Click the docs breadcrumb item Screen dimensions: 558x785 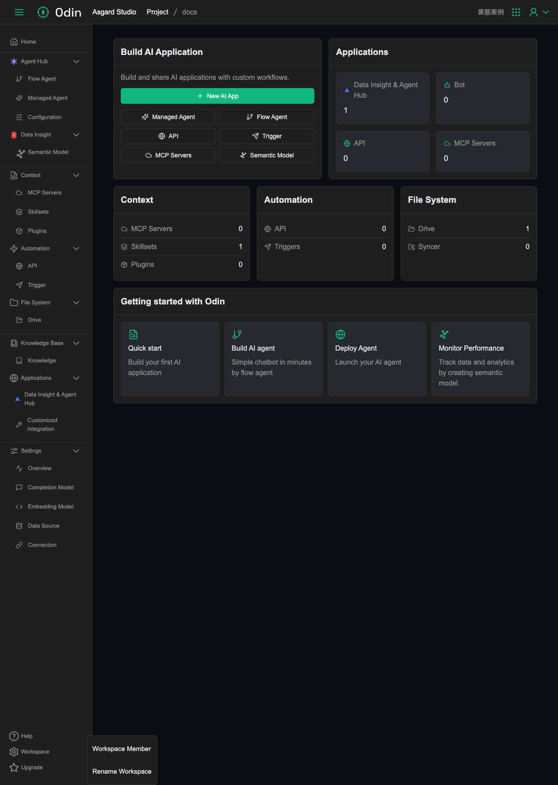[190, 12]
